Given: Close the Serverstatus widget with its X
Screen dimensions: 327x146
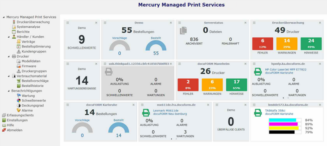Looking at the screenshot, I should (245, 23).
